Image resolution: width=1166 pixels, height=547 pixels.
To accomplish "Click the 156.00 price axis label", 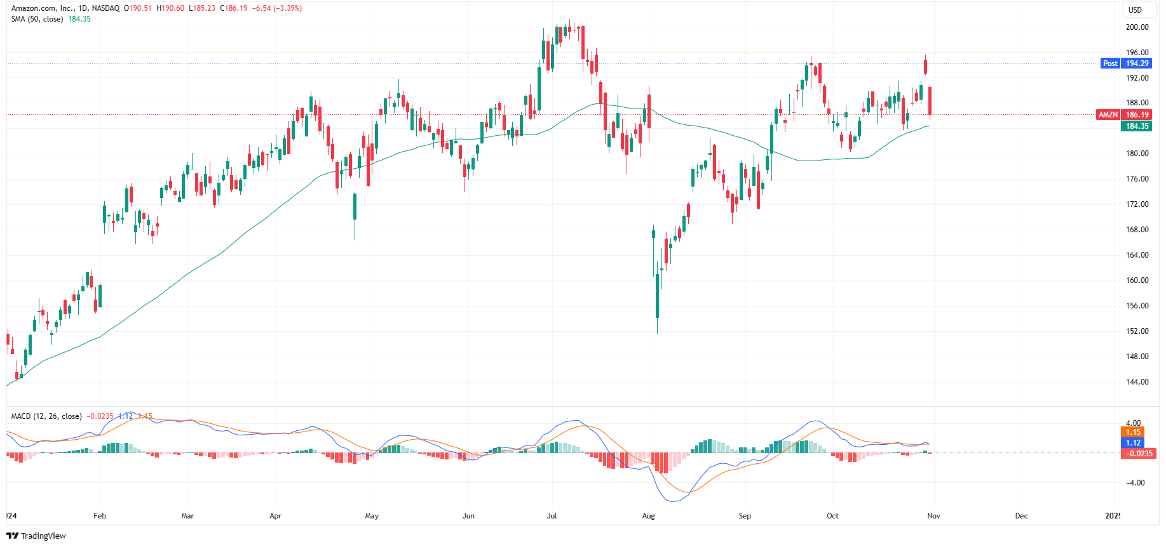I will [x=1137, y=306].
